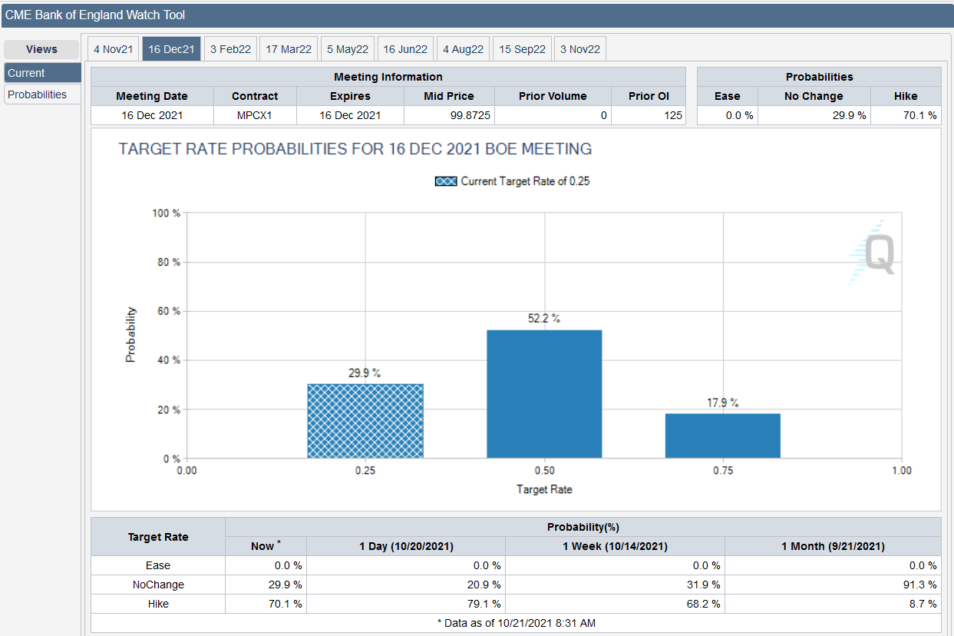Click the 0.75 target rate bar

coord(723,436)
